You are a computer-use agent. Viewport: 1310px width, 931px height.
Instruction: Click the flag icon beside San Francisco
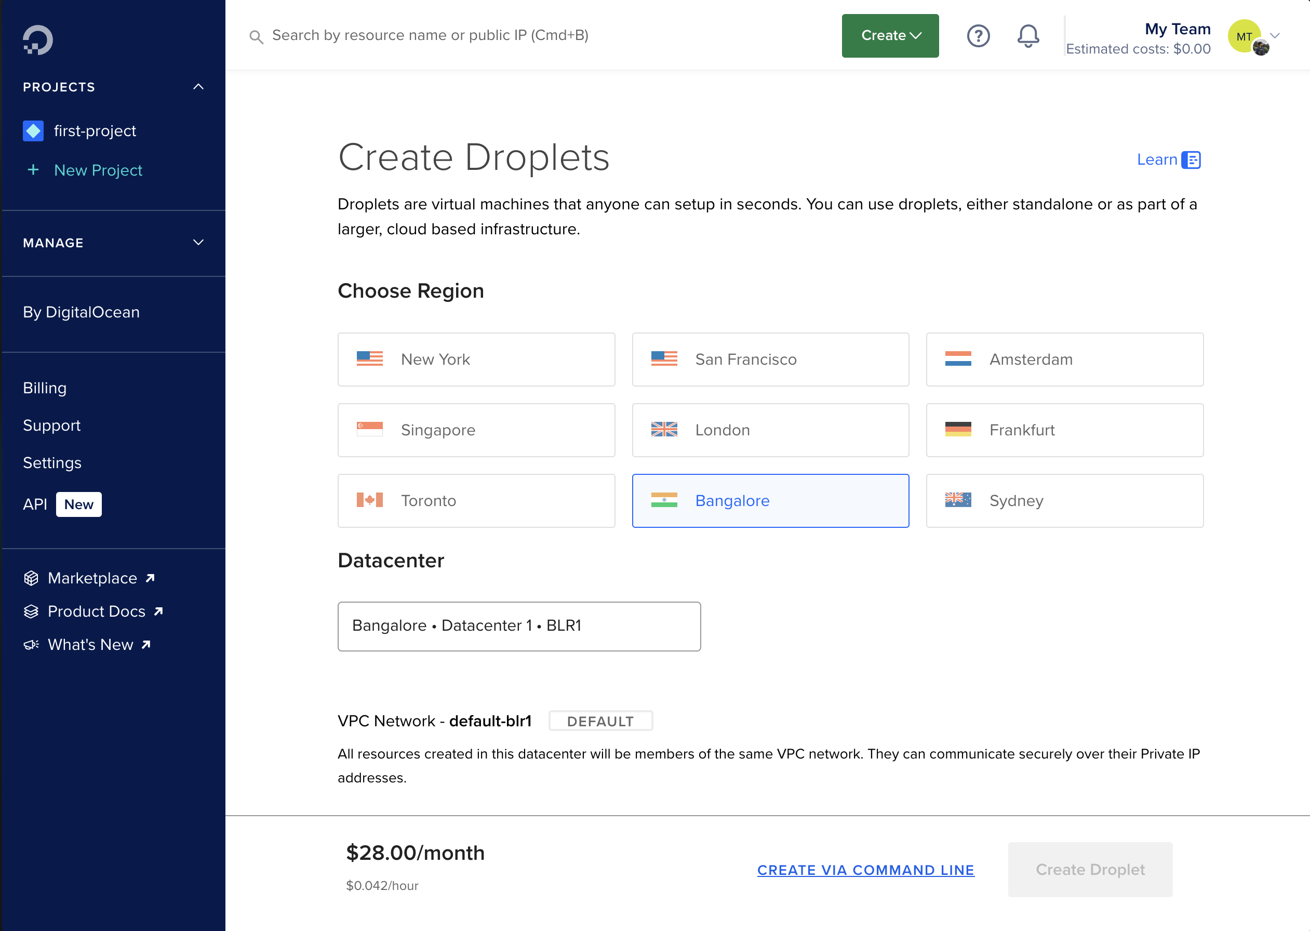click(664, 359)
